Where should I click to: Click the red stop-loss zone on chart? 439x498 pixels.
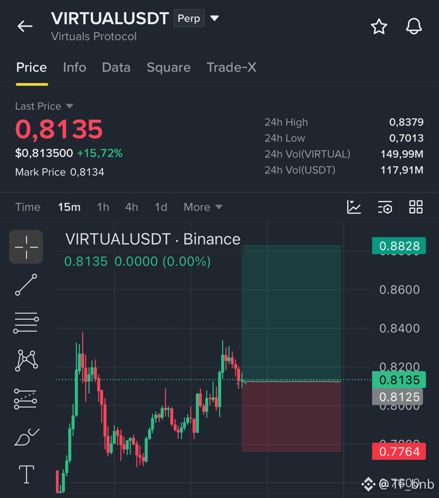291,416
